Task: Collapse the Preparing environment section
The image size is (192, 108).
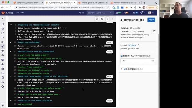Action: point(11,42)
